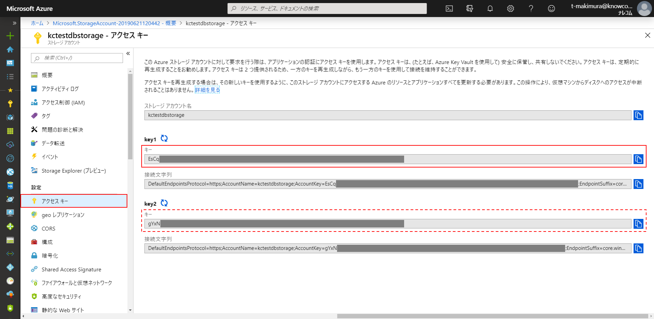Select 暗号化 in the settings menu
Screen dimensions: 654x319
(50, 255)
